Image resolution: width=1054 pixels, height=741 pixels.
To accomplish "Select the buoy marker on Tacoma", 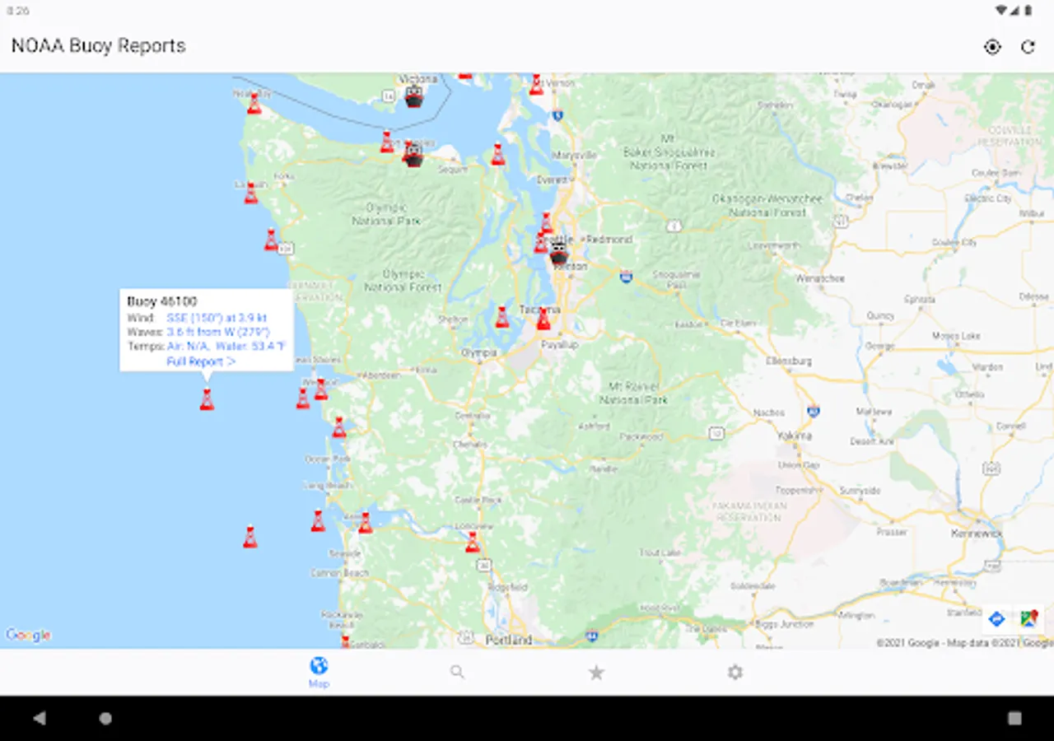I will (x=543, y=319).
